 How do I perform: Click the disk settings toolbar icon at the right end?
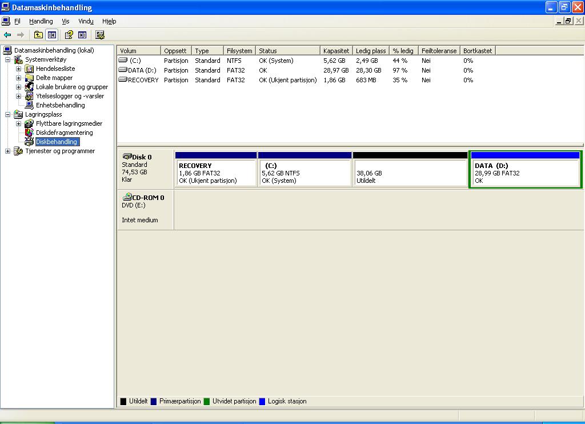point(99,35)
